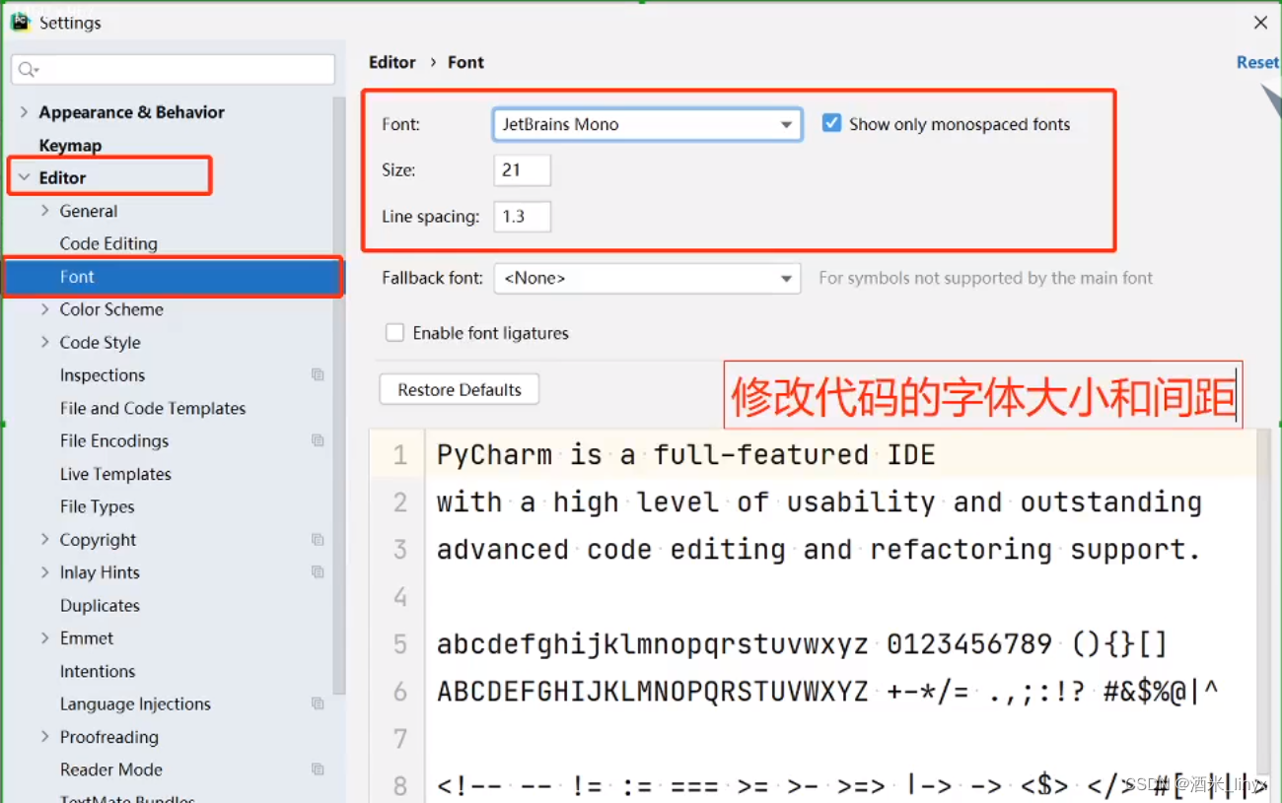1282x803 pixels.
Task: Click the settings tree vertical scrollbar
Action: click(x=339, y=394)
